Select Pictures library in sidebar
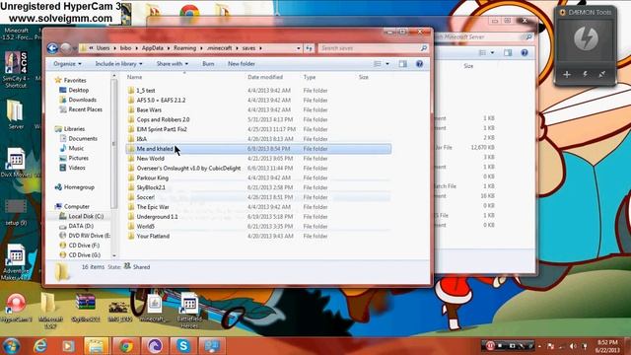The image size is (631, 355). (74, 158)
